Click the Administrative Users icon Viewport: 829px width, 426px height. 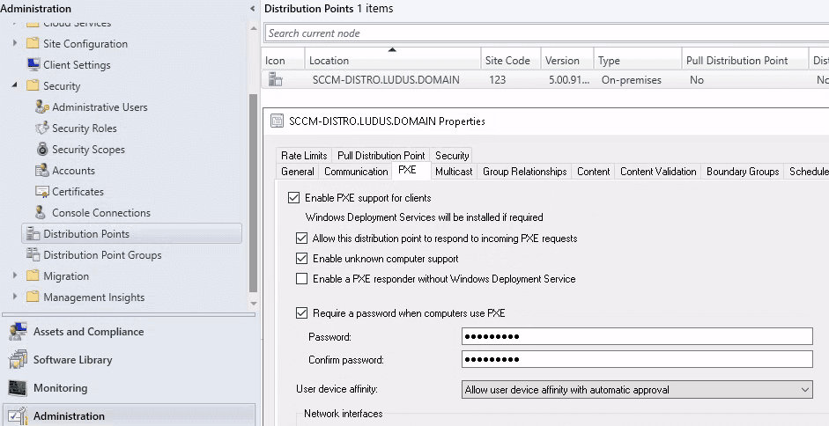click(x=41, y=106)
